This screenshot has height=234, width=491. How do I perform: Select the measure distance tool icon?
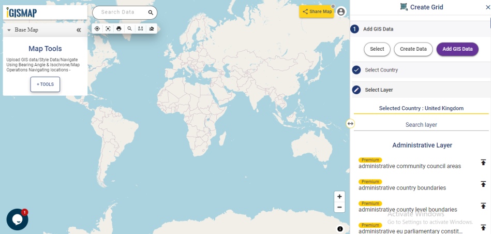click(x=141, y=29)
